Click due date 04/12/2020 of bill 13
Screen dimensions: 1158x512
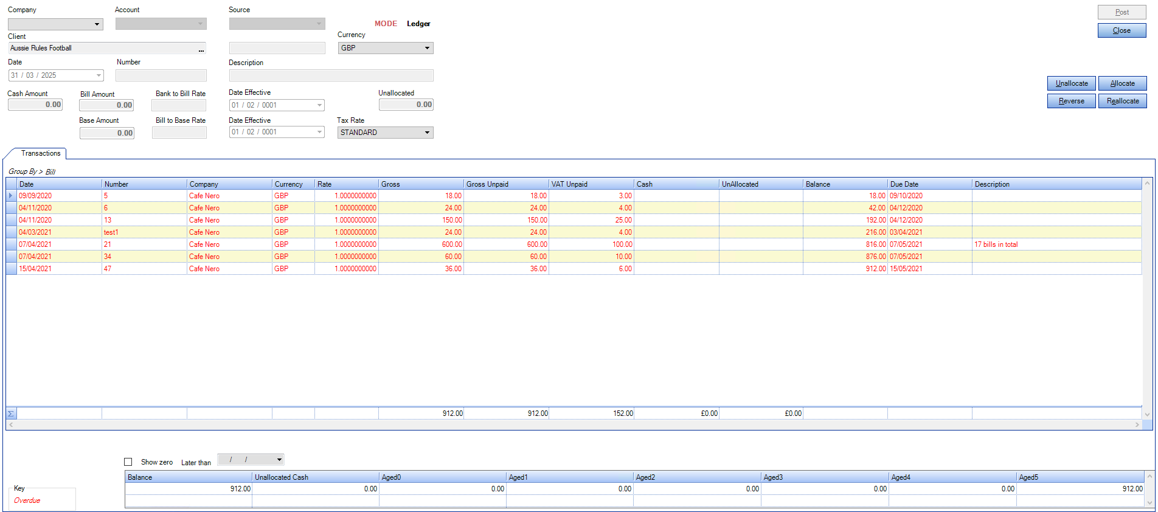tap(929, 220)
